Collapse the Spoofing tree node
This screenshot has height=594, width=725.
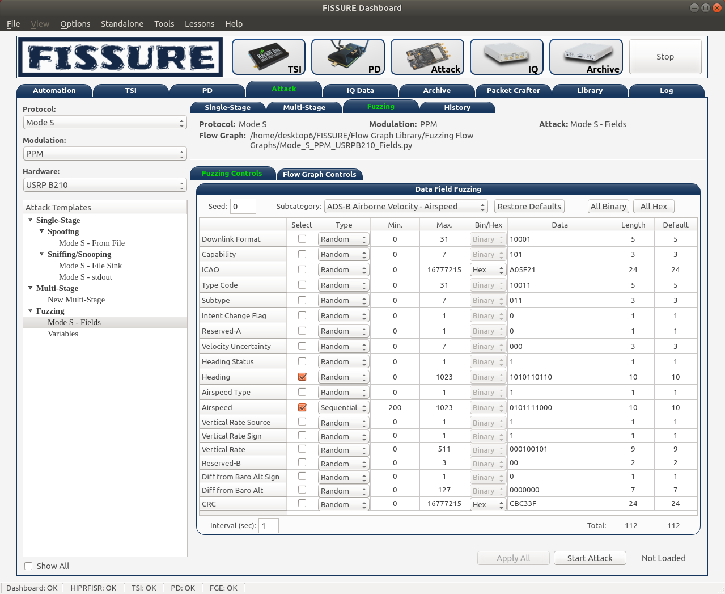(x=42, y=231)
